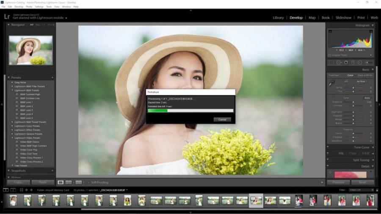Click the Reset button
The image size is (381, 214).
coord(362,182)
